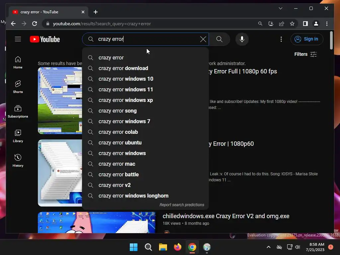The width and height of the screenshot is (340, 255).
Task: Open a new tab with the plus button
Action: [96, 12]
